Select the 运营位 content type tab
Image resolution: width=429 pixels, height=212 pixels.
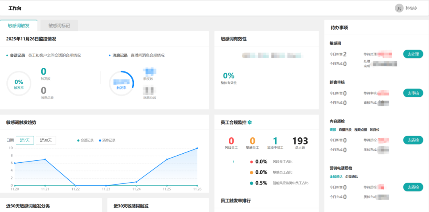tap(375, 130)
